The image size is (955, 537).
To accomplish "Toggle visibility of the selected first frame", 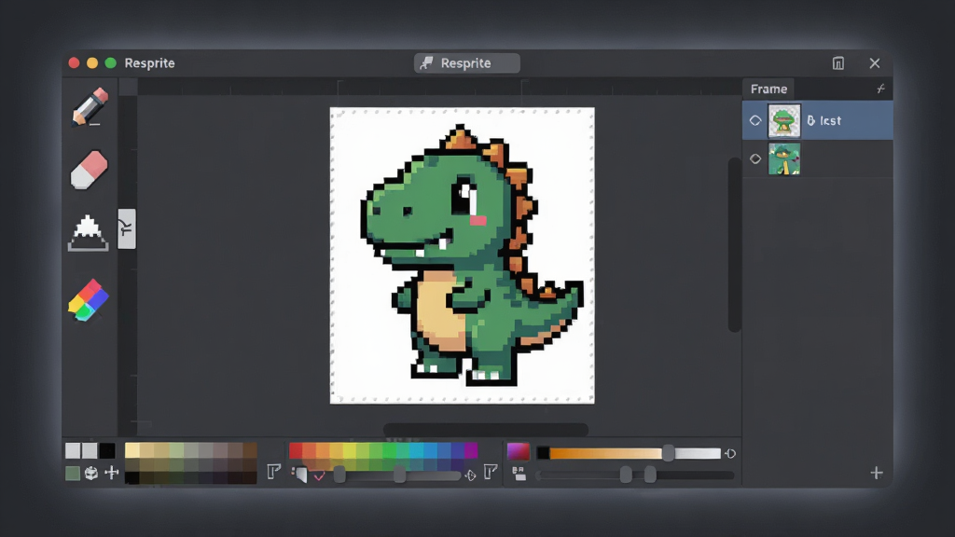I will pos(755,120).
